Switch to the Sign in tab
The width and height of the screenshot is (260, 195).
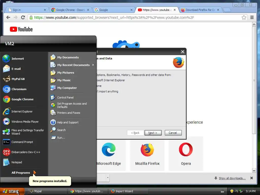click(27, 10)
